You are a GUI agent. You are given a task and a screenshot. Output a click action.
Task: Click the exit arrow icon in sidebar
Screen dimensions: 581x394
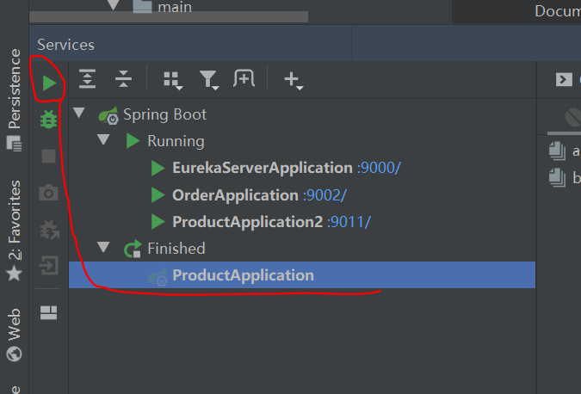pos(49,265)
